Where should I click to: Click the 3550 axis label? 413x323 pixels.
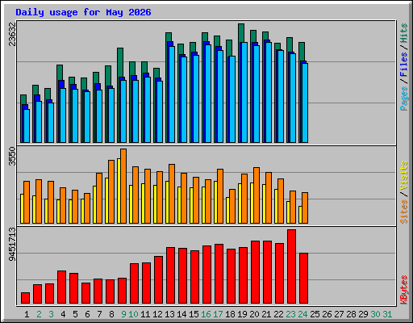12,157
